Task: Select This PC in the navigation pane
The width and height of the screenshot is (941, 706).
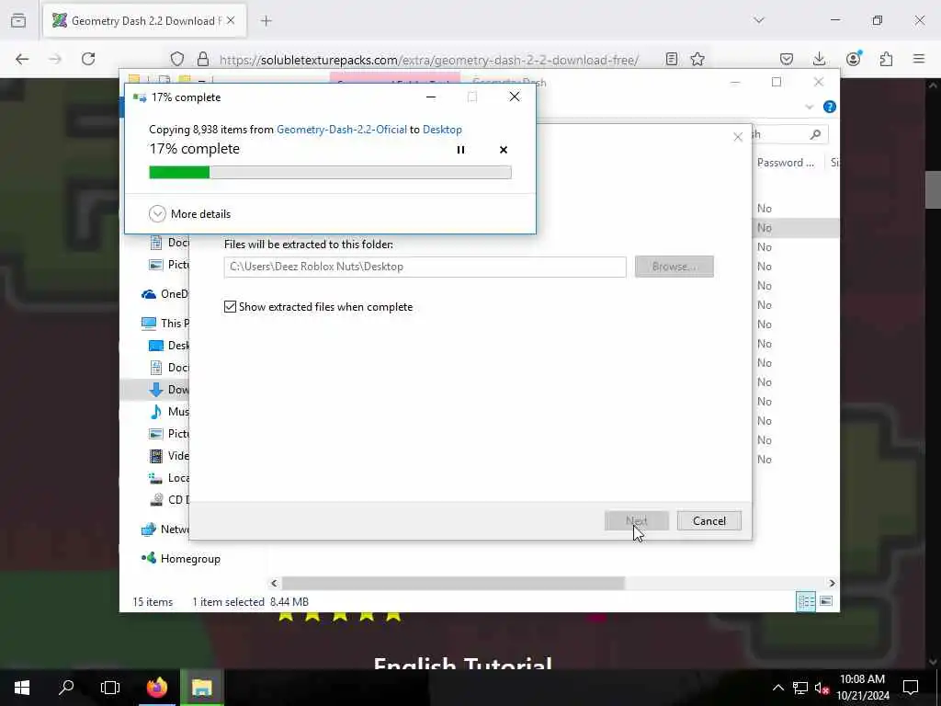Action: (165, 323)
